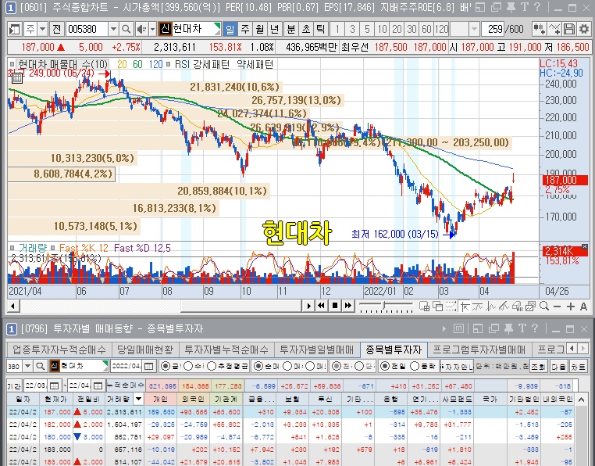
Task: Click the pin icon in chart title bar
Action: (x=511, y=7)
